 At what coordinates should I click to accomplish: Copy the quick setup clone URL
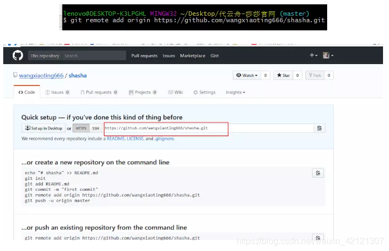(320, 128)
